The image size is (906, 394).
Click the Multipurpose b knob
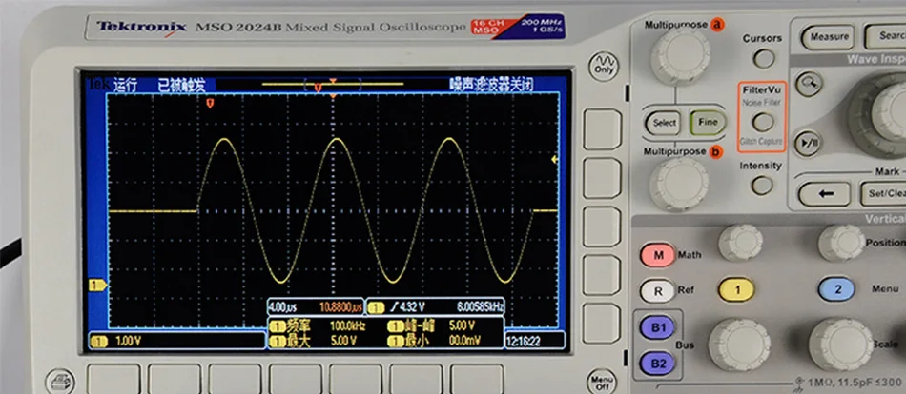679,184
